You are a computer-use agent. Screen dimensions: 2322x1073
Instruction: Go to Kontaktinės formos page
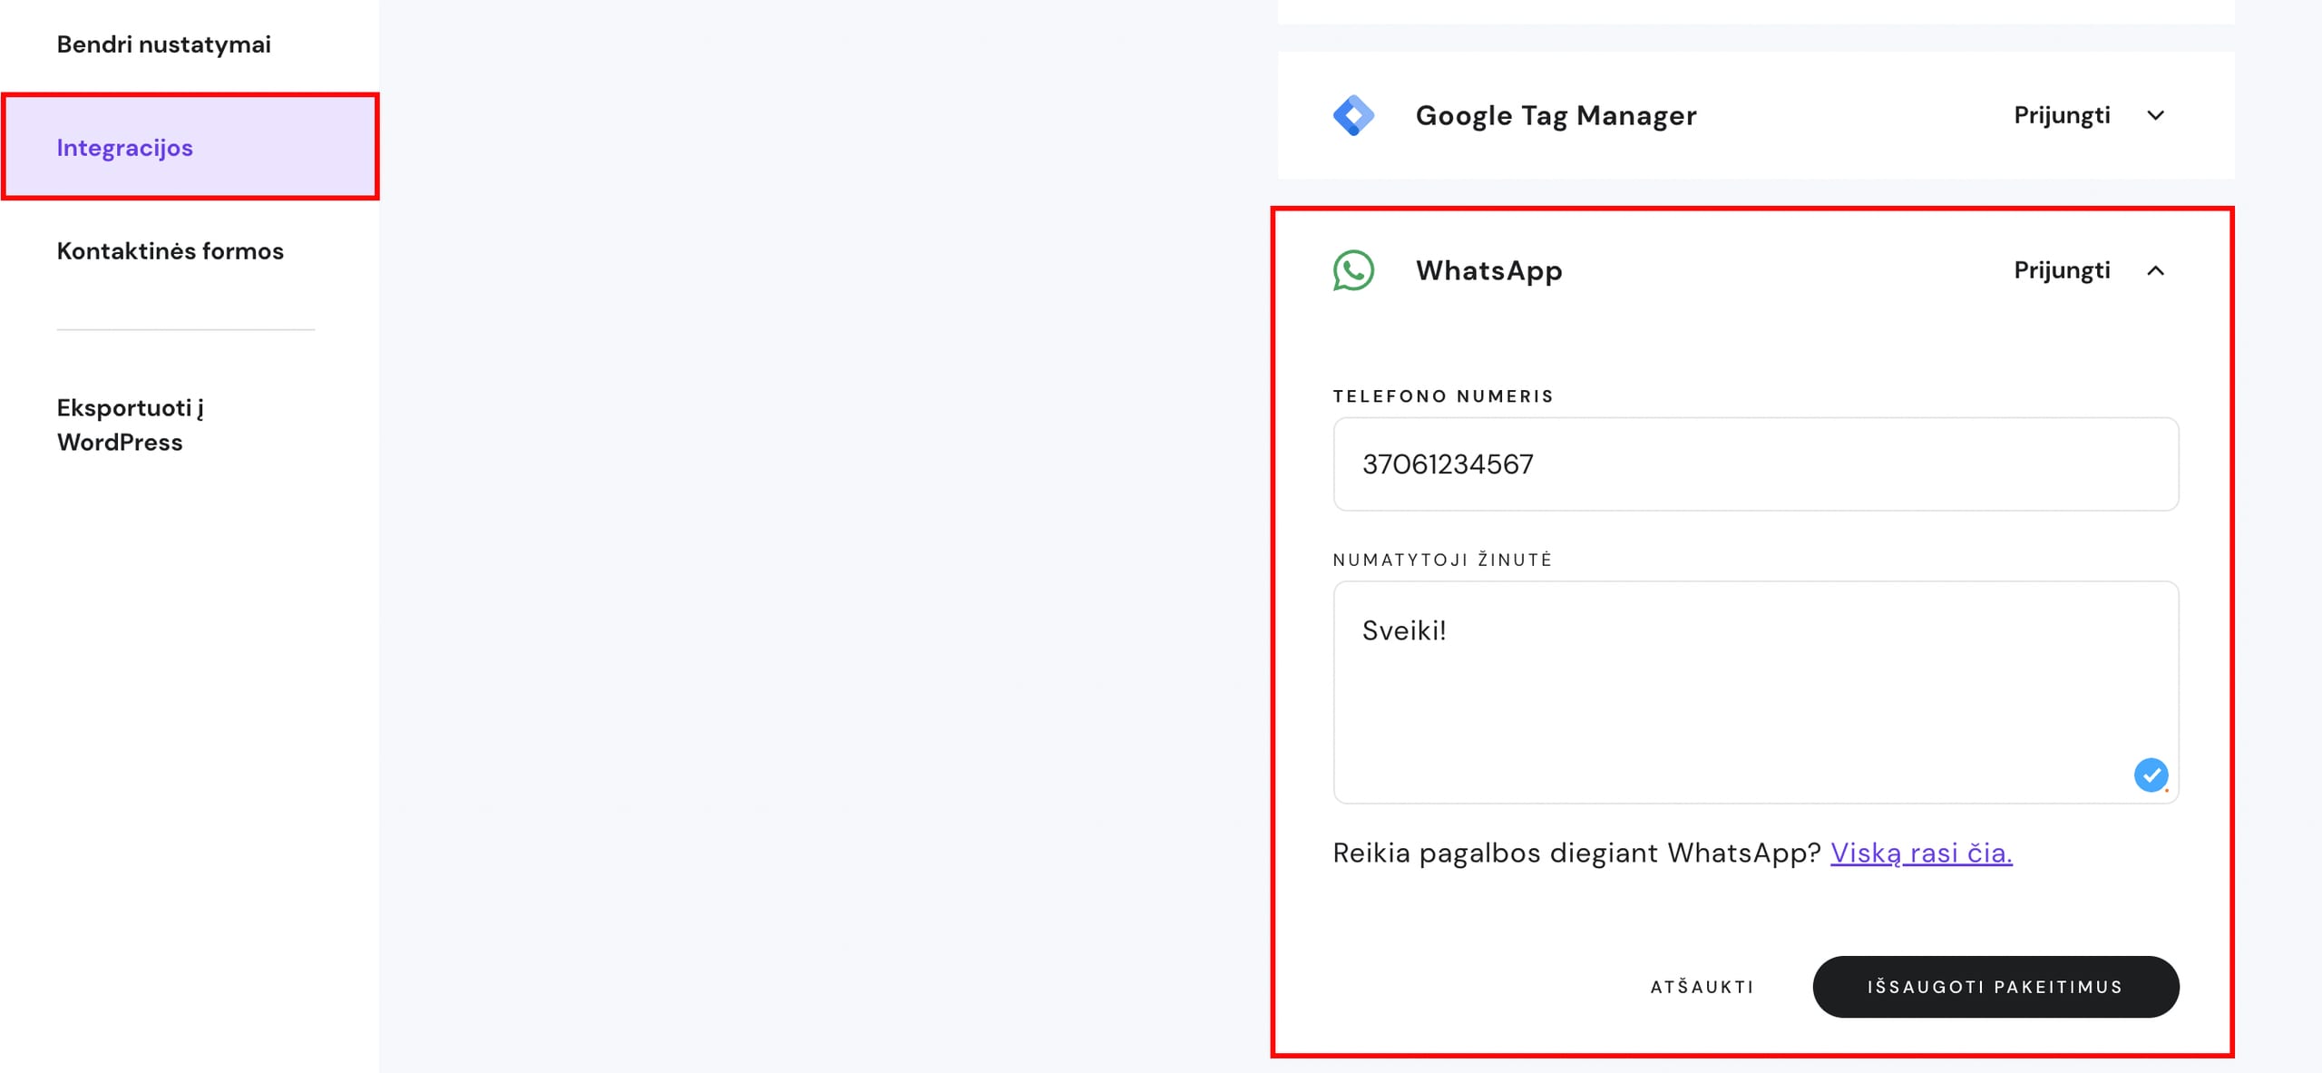(x=171, y=251)
